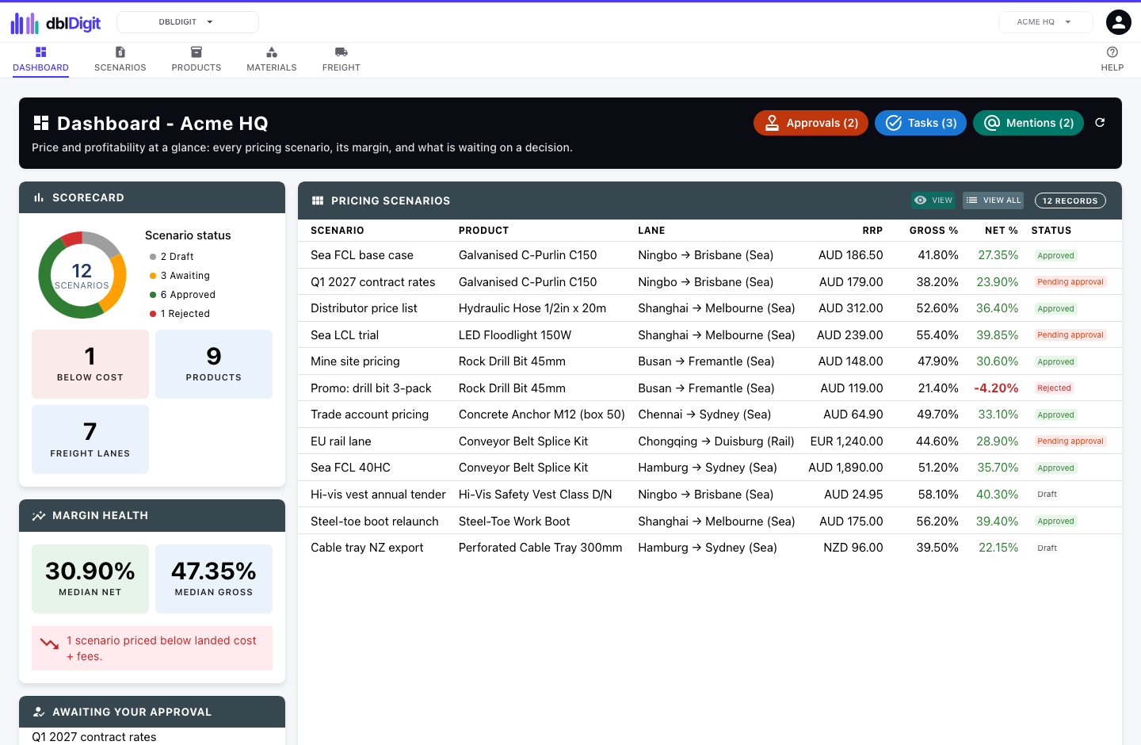Image resolution: width=1141 pixels, height=745 pixels.
Task: Refresh the dashboard with the reload icon
Action: point(1100,123)
